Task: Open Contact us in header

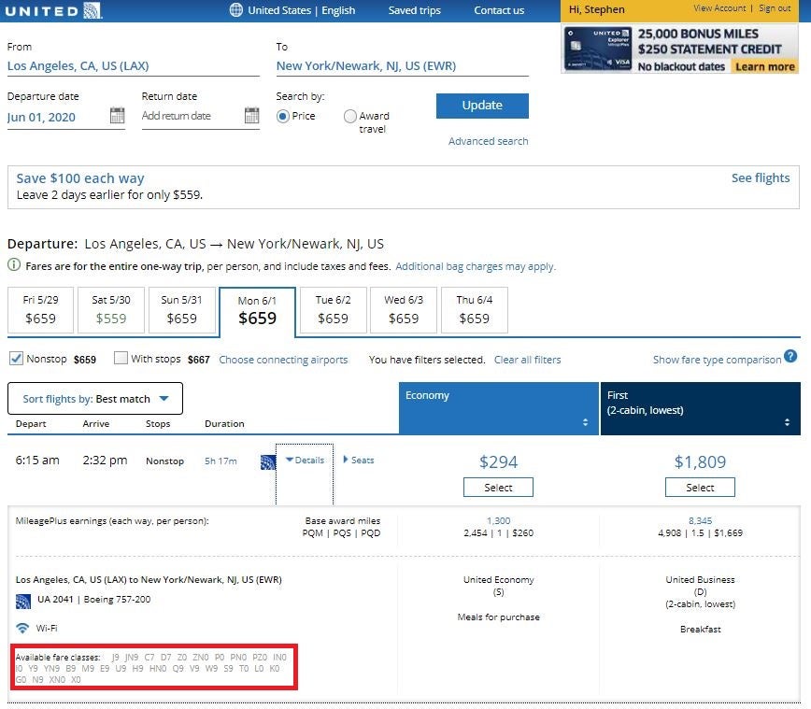Action: click(499, 10)
